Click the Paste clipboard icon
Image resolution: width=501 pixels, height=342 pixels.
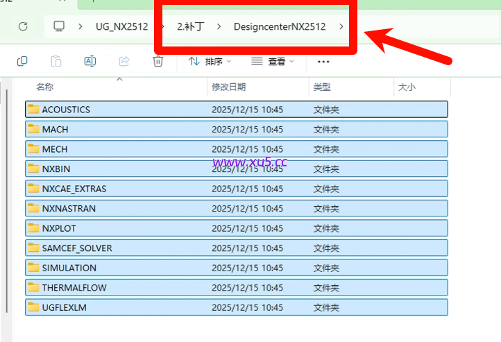(56, 61)
